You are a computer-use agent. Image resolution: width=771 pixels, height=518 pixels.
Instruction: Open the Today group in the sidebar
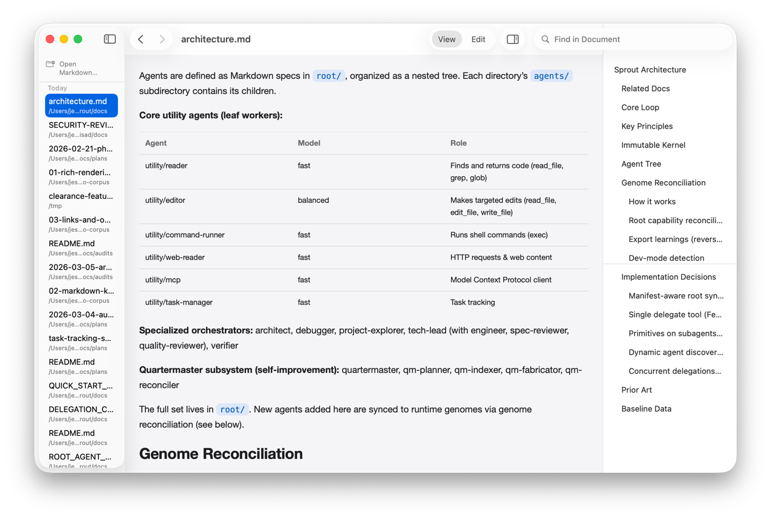[57, 88]
